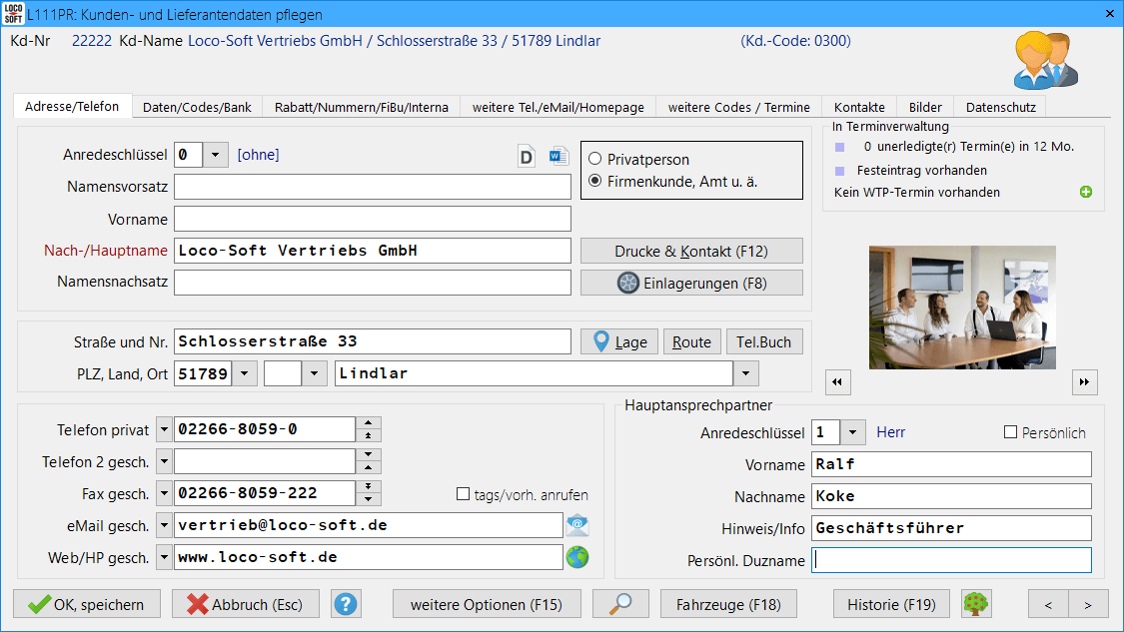Click the OK, speichern button
The height and width of the screenshot is (632, 1124).
[86, 604]
